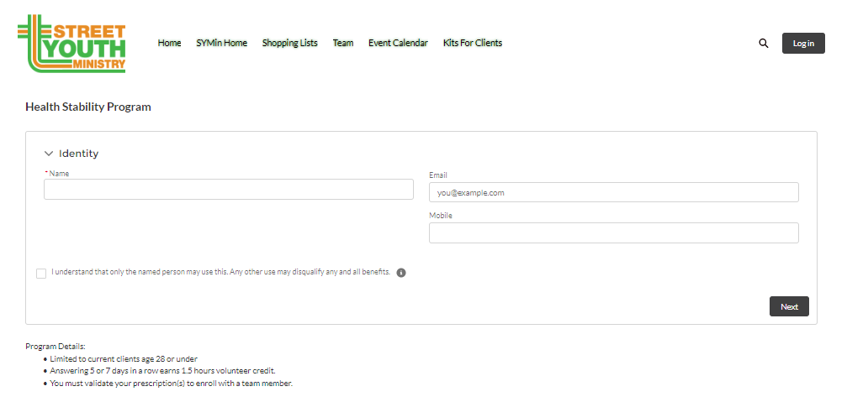The height and width of the screenshot is (402, 847).
Task: Click the Health Stability Program heading
Action: click(x=88, y=107)
